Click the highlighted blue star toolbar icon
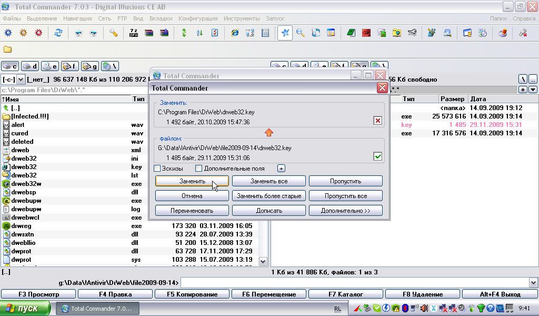The width and height of the screenshot is (539, 316). coord(285,33)
